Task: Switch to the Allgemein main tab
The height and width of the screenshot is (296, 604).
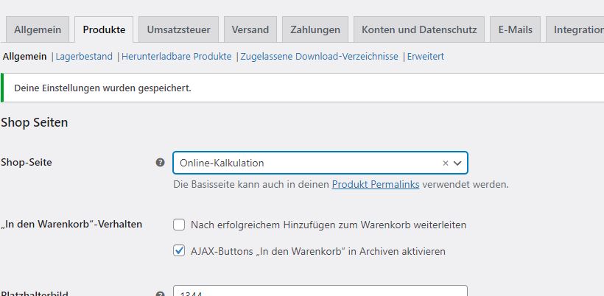Action: pyautogui.click(x=38, y=29)
